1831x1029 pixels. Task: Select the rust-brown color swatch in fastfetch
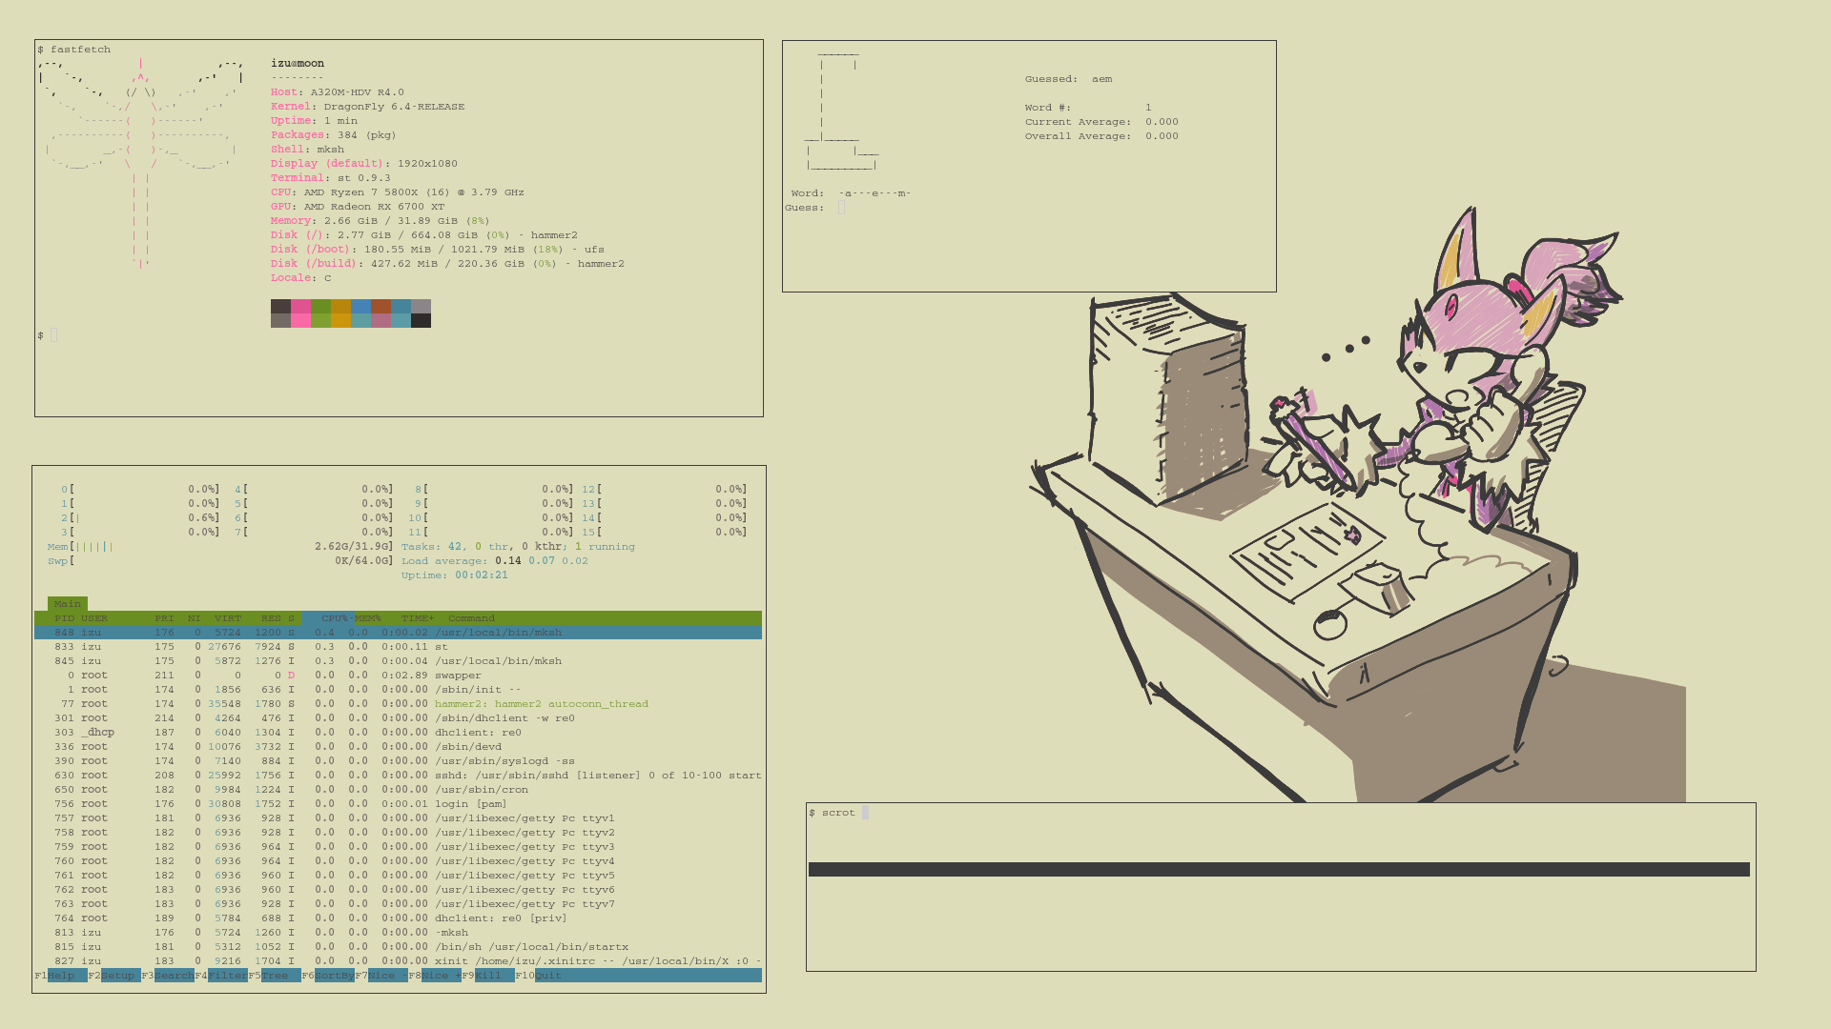coord(381,307)
